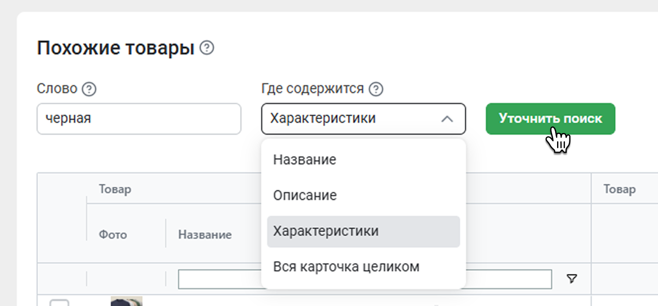Tick the checkbox in first table row
Image resolution: width=658 pixels, height=306 pixels.
(x=59, y=303)
